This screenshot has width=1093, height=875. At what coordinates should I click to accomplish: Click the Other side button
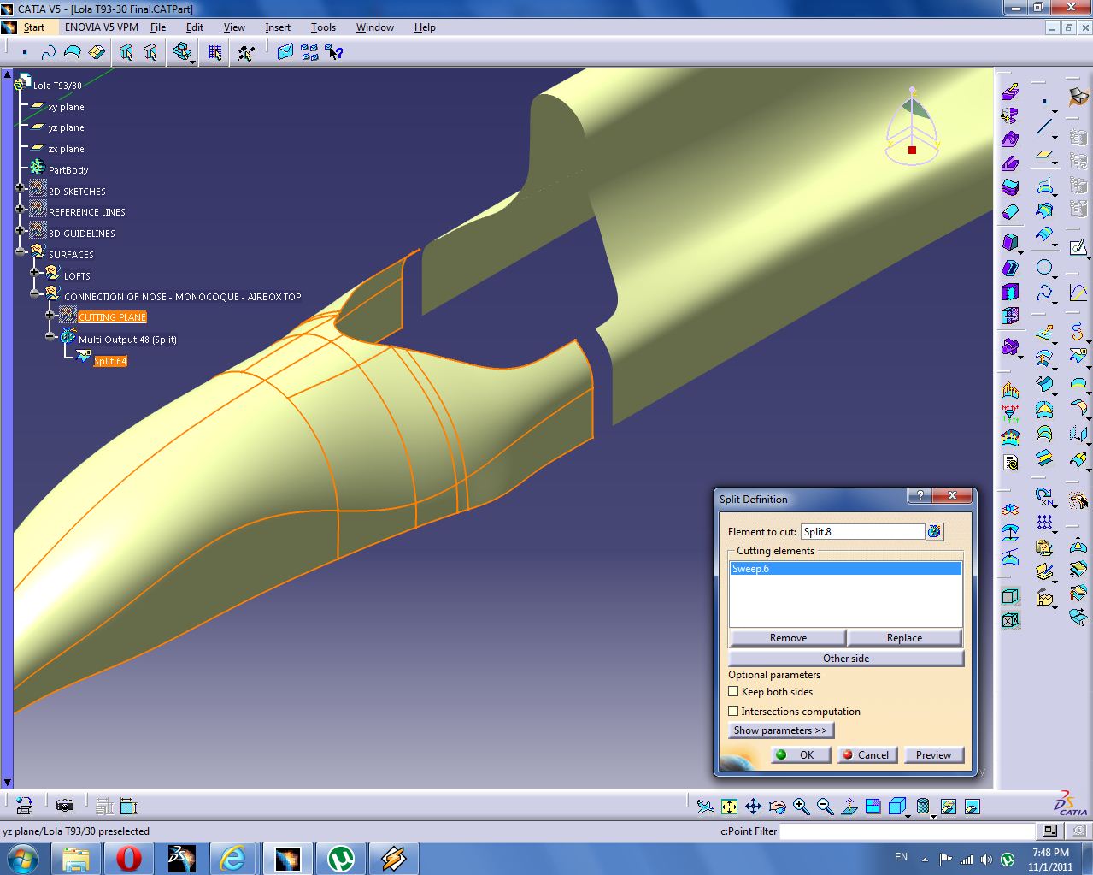846,658
